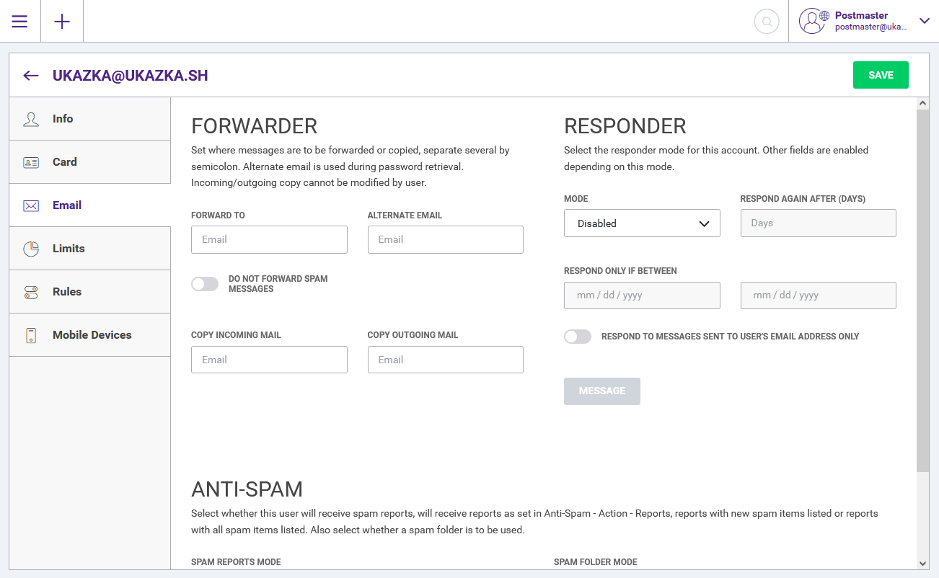Open the Info tab
Screen dimensions: 939x578
(63, 119)
